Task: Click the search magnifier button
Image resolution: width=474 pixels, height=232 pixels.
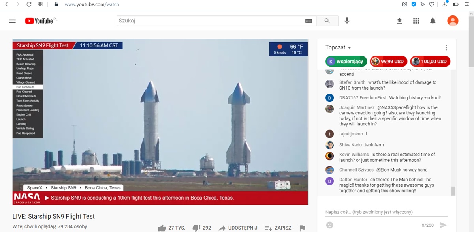Action: [327, 21]
